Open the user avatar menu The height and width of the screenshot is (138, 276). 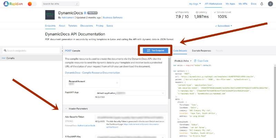pos(270,4)
